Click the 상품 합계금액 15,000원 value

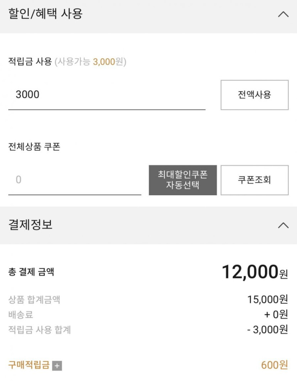267,300
